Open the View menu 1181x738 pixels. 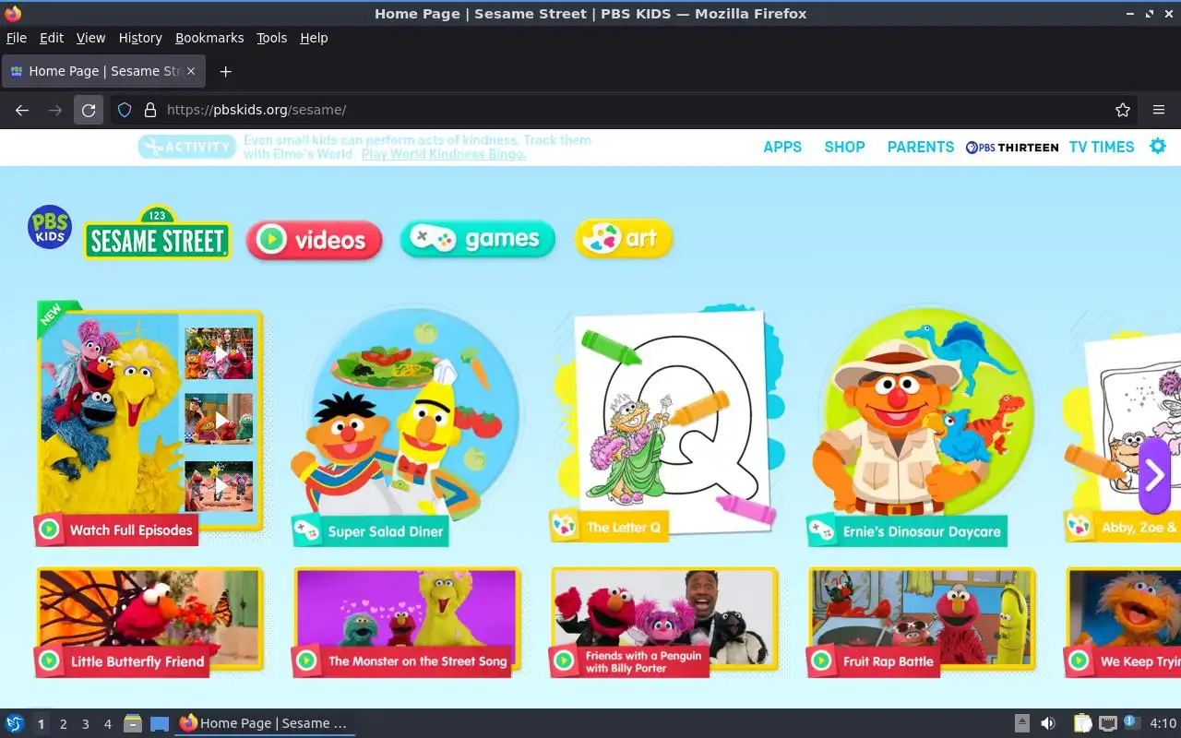90,38
